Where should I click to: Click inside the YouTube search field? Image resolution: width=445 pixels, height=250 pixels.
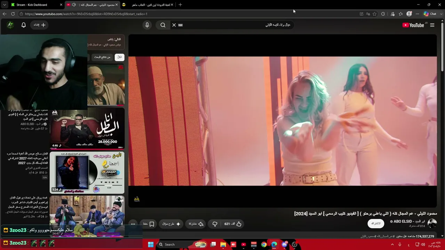tap(236, 25)
